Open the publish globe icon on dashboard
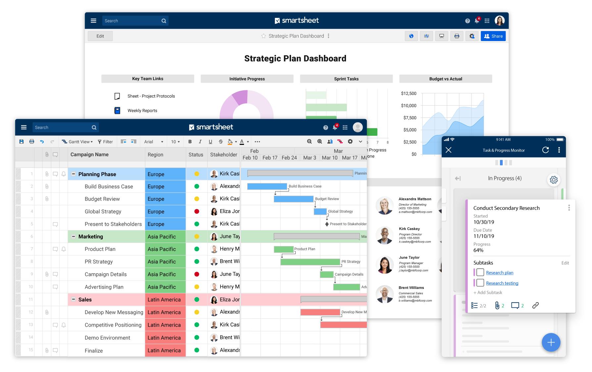Viewport: 592px width, 372px height. (411, 36)
